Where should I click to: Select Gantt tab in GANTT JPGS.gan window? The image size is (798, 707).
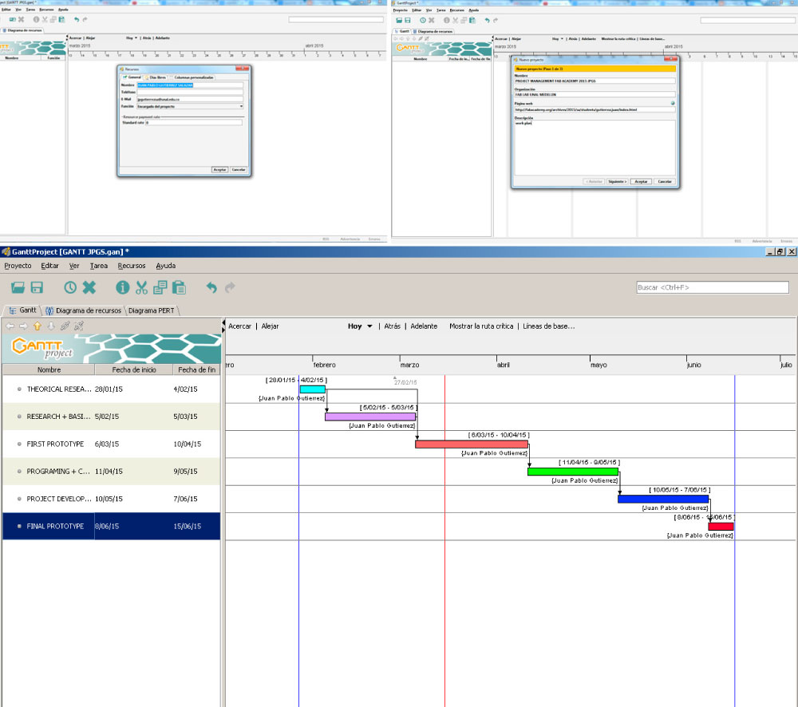(23, 310)
